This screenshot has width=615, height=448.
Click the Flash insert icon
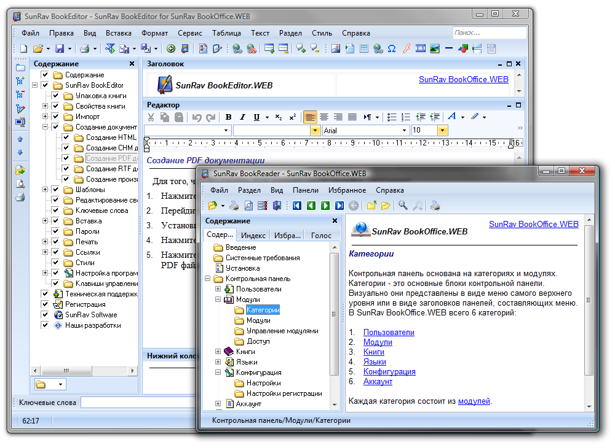pos(407,48)
